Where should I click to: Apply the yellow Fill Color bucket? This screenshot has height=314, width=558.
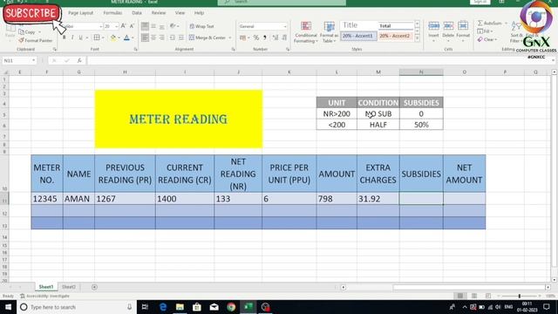(x=113, y=38)
